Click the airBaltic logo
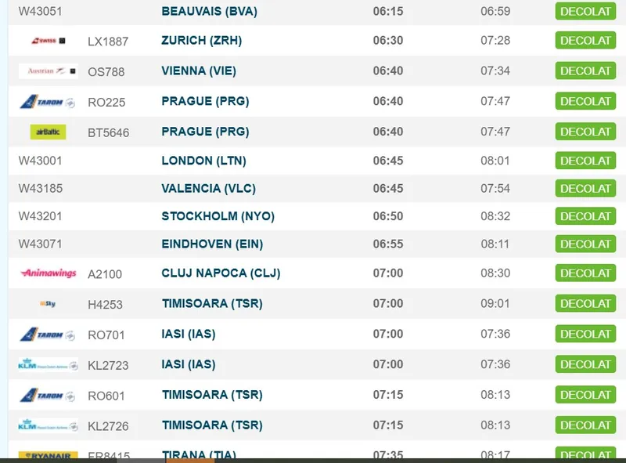This screenshot has height=463, width=626. (x=48, y=132)
